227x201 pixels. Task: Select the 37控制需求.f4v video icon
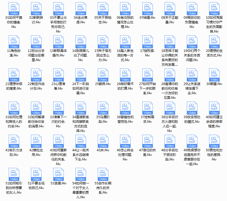pyautogui.click(x=147, y=108)
